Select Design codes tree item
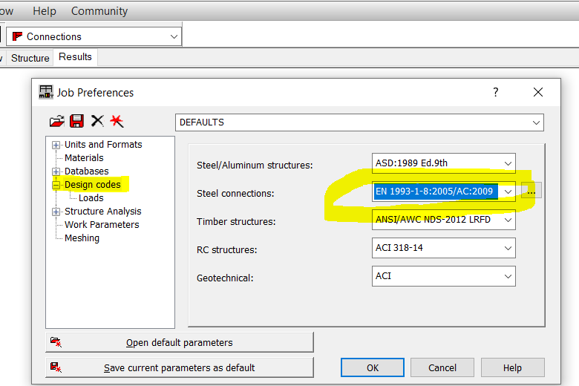Viewport: 579px width, 386px height. (92, 185)
